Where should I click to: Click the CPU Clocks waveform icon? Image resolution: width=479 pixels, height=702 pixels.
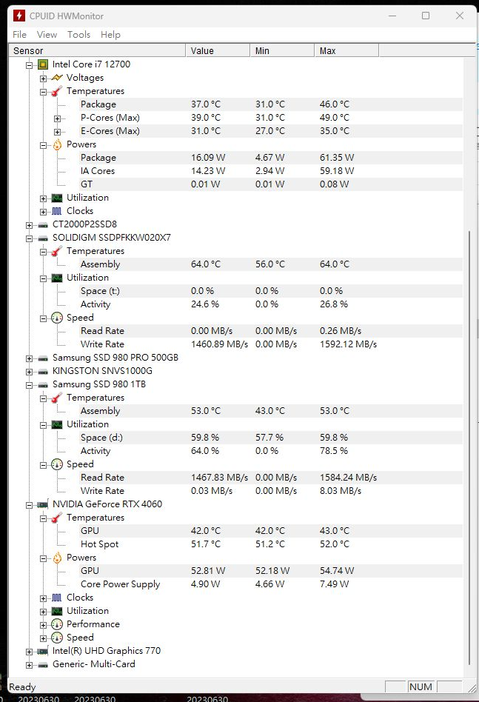pyautogui.click(x=57, y=211)
